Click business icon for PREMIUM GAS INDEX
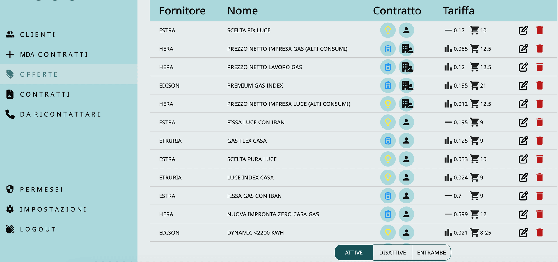 coord(406,85)
